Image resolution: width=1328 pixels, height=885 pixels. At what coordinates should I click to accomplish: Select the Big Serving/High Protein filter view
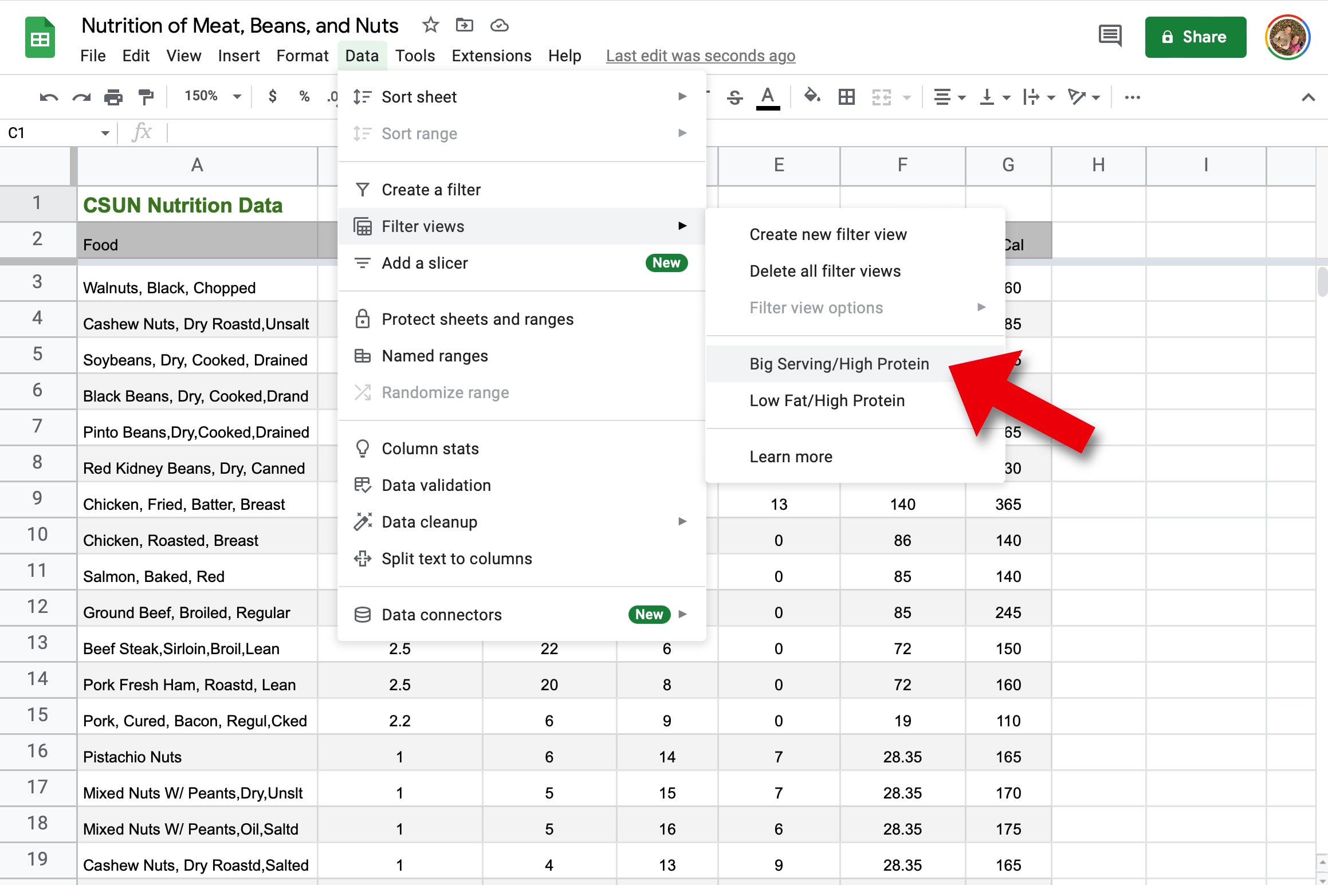coord(838,364)
